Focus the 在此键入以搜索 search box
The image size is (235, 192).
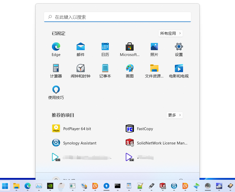[117, 17]
